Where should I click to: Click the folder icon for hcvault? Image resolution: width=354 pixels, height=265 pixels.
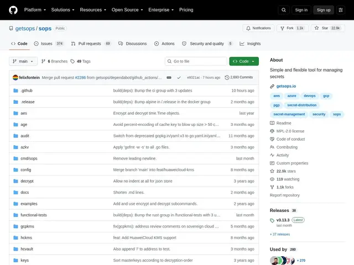tap(15, 249)
